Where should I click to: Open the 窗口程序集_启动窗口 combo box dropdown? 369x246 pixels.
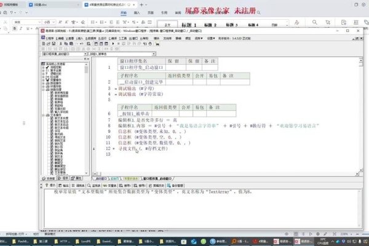tap(85, 54)
